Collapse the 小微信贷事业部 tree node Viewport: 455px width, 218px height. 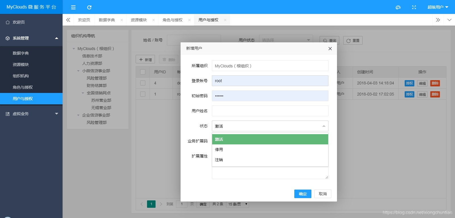pos(78,71)
